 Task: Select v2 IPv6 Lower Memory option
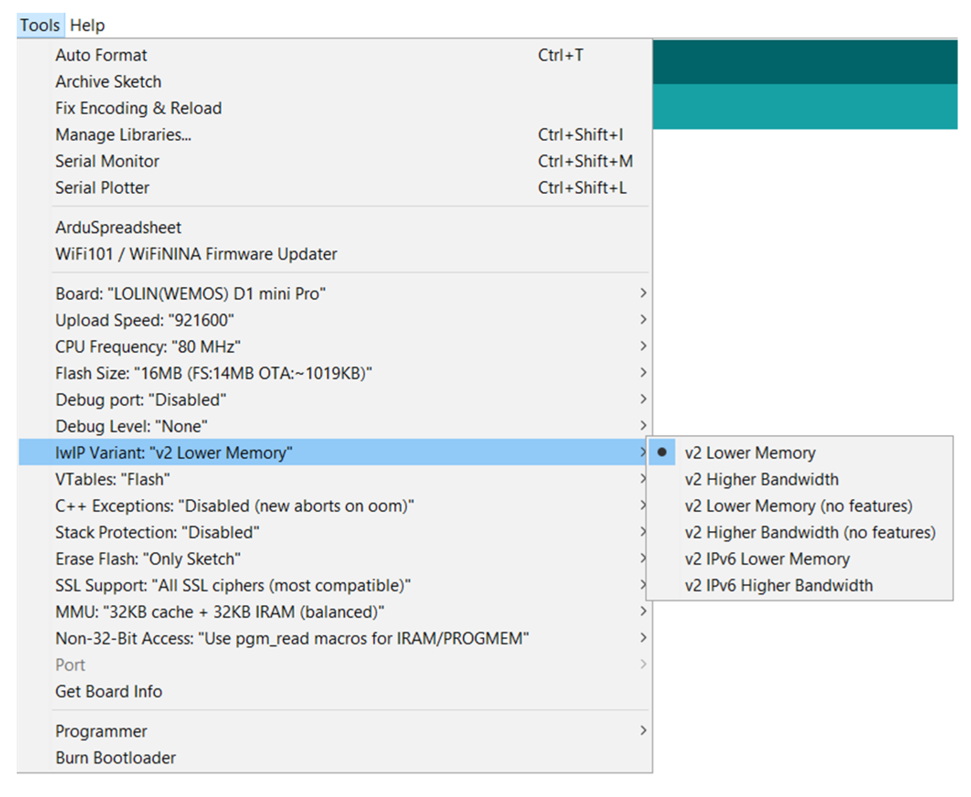pyautogui.click(x=767, y=559)
